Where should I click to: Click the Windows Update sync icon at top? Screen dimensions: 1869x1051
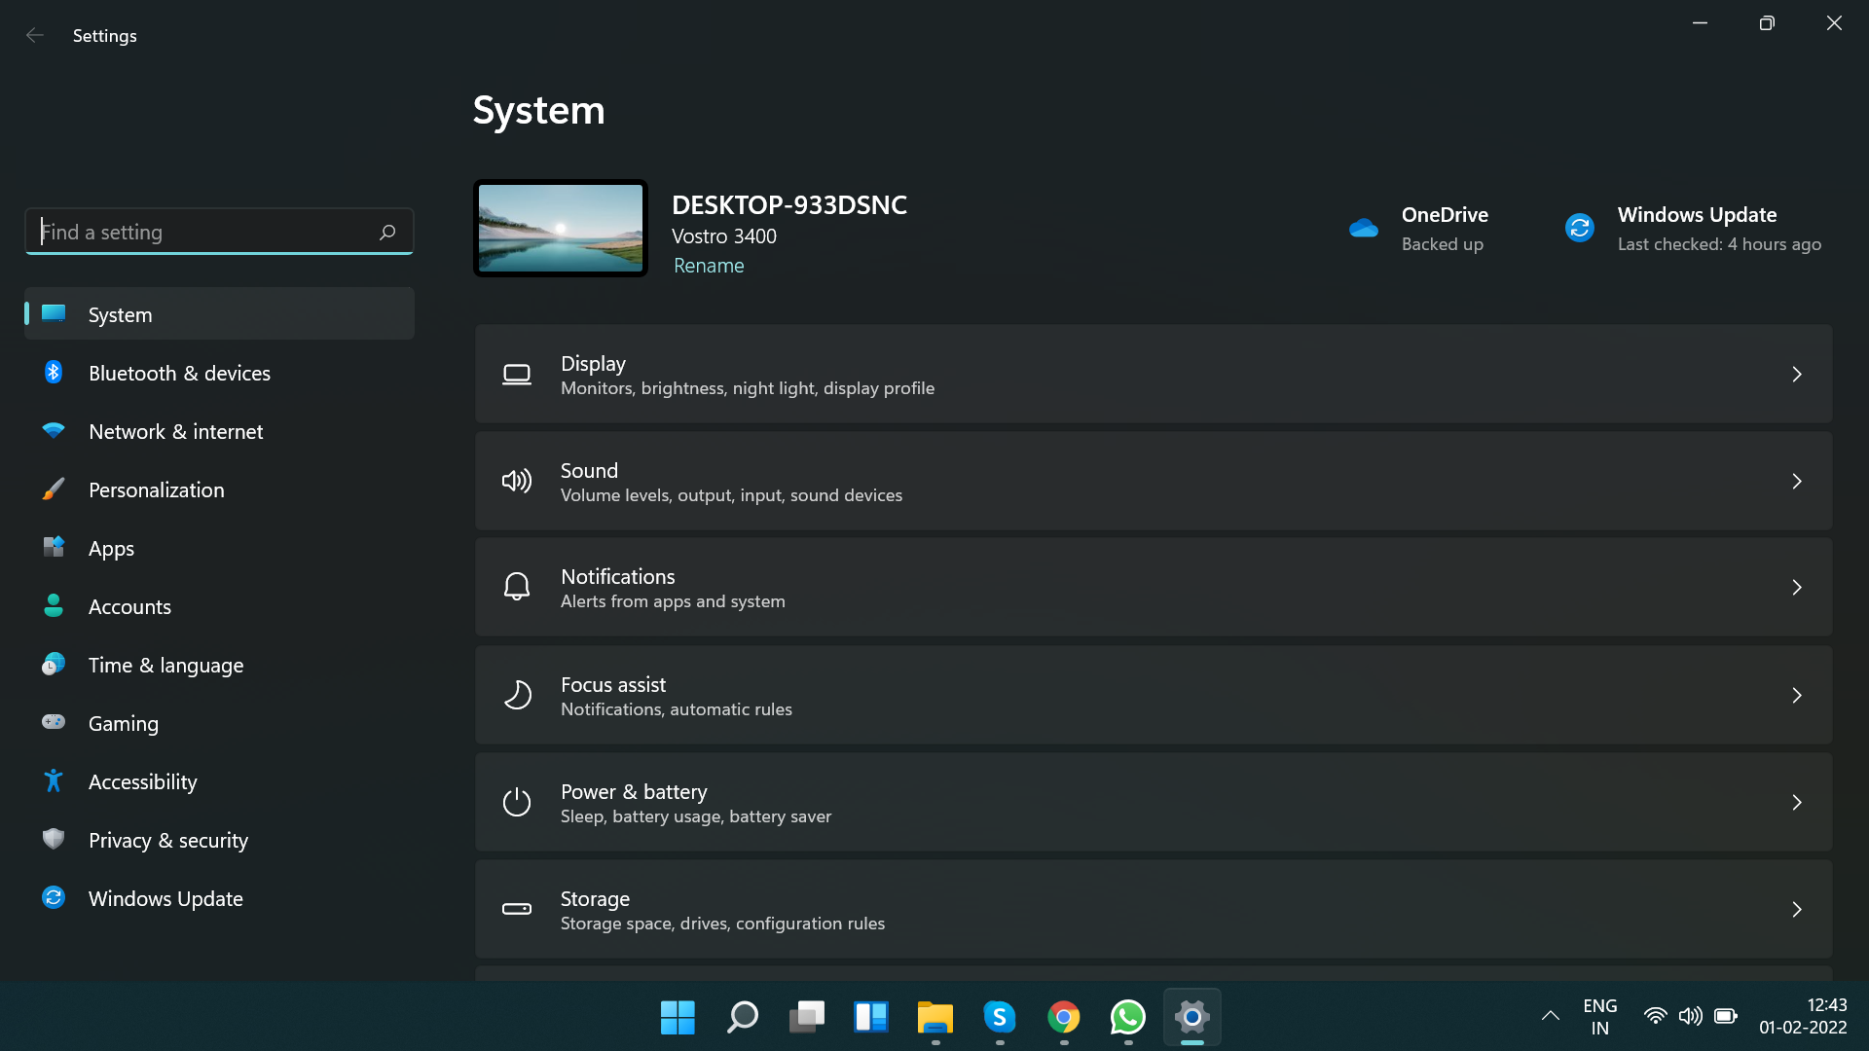pos(1579,229)
